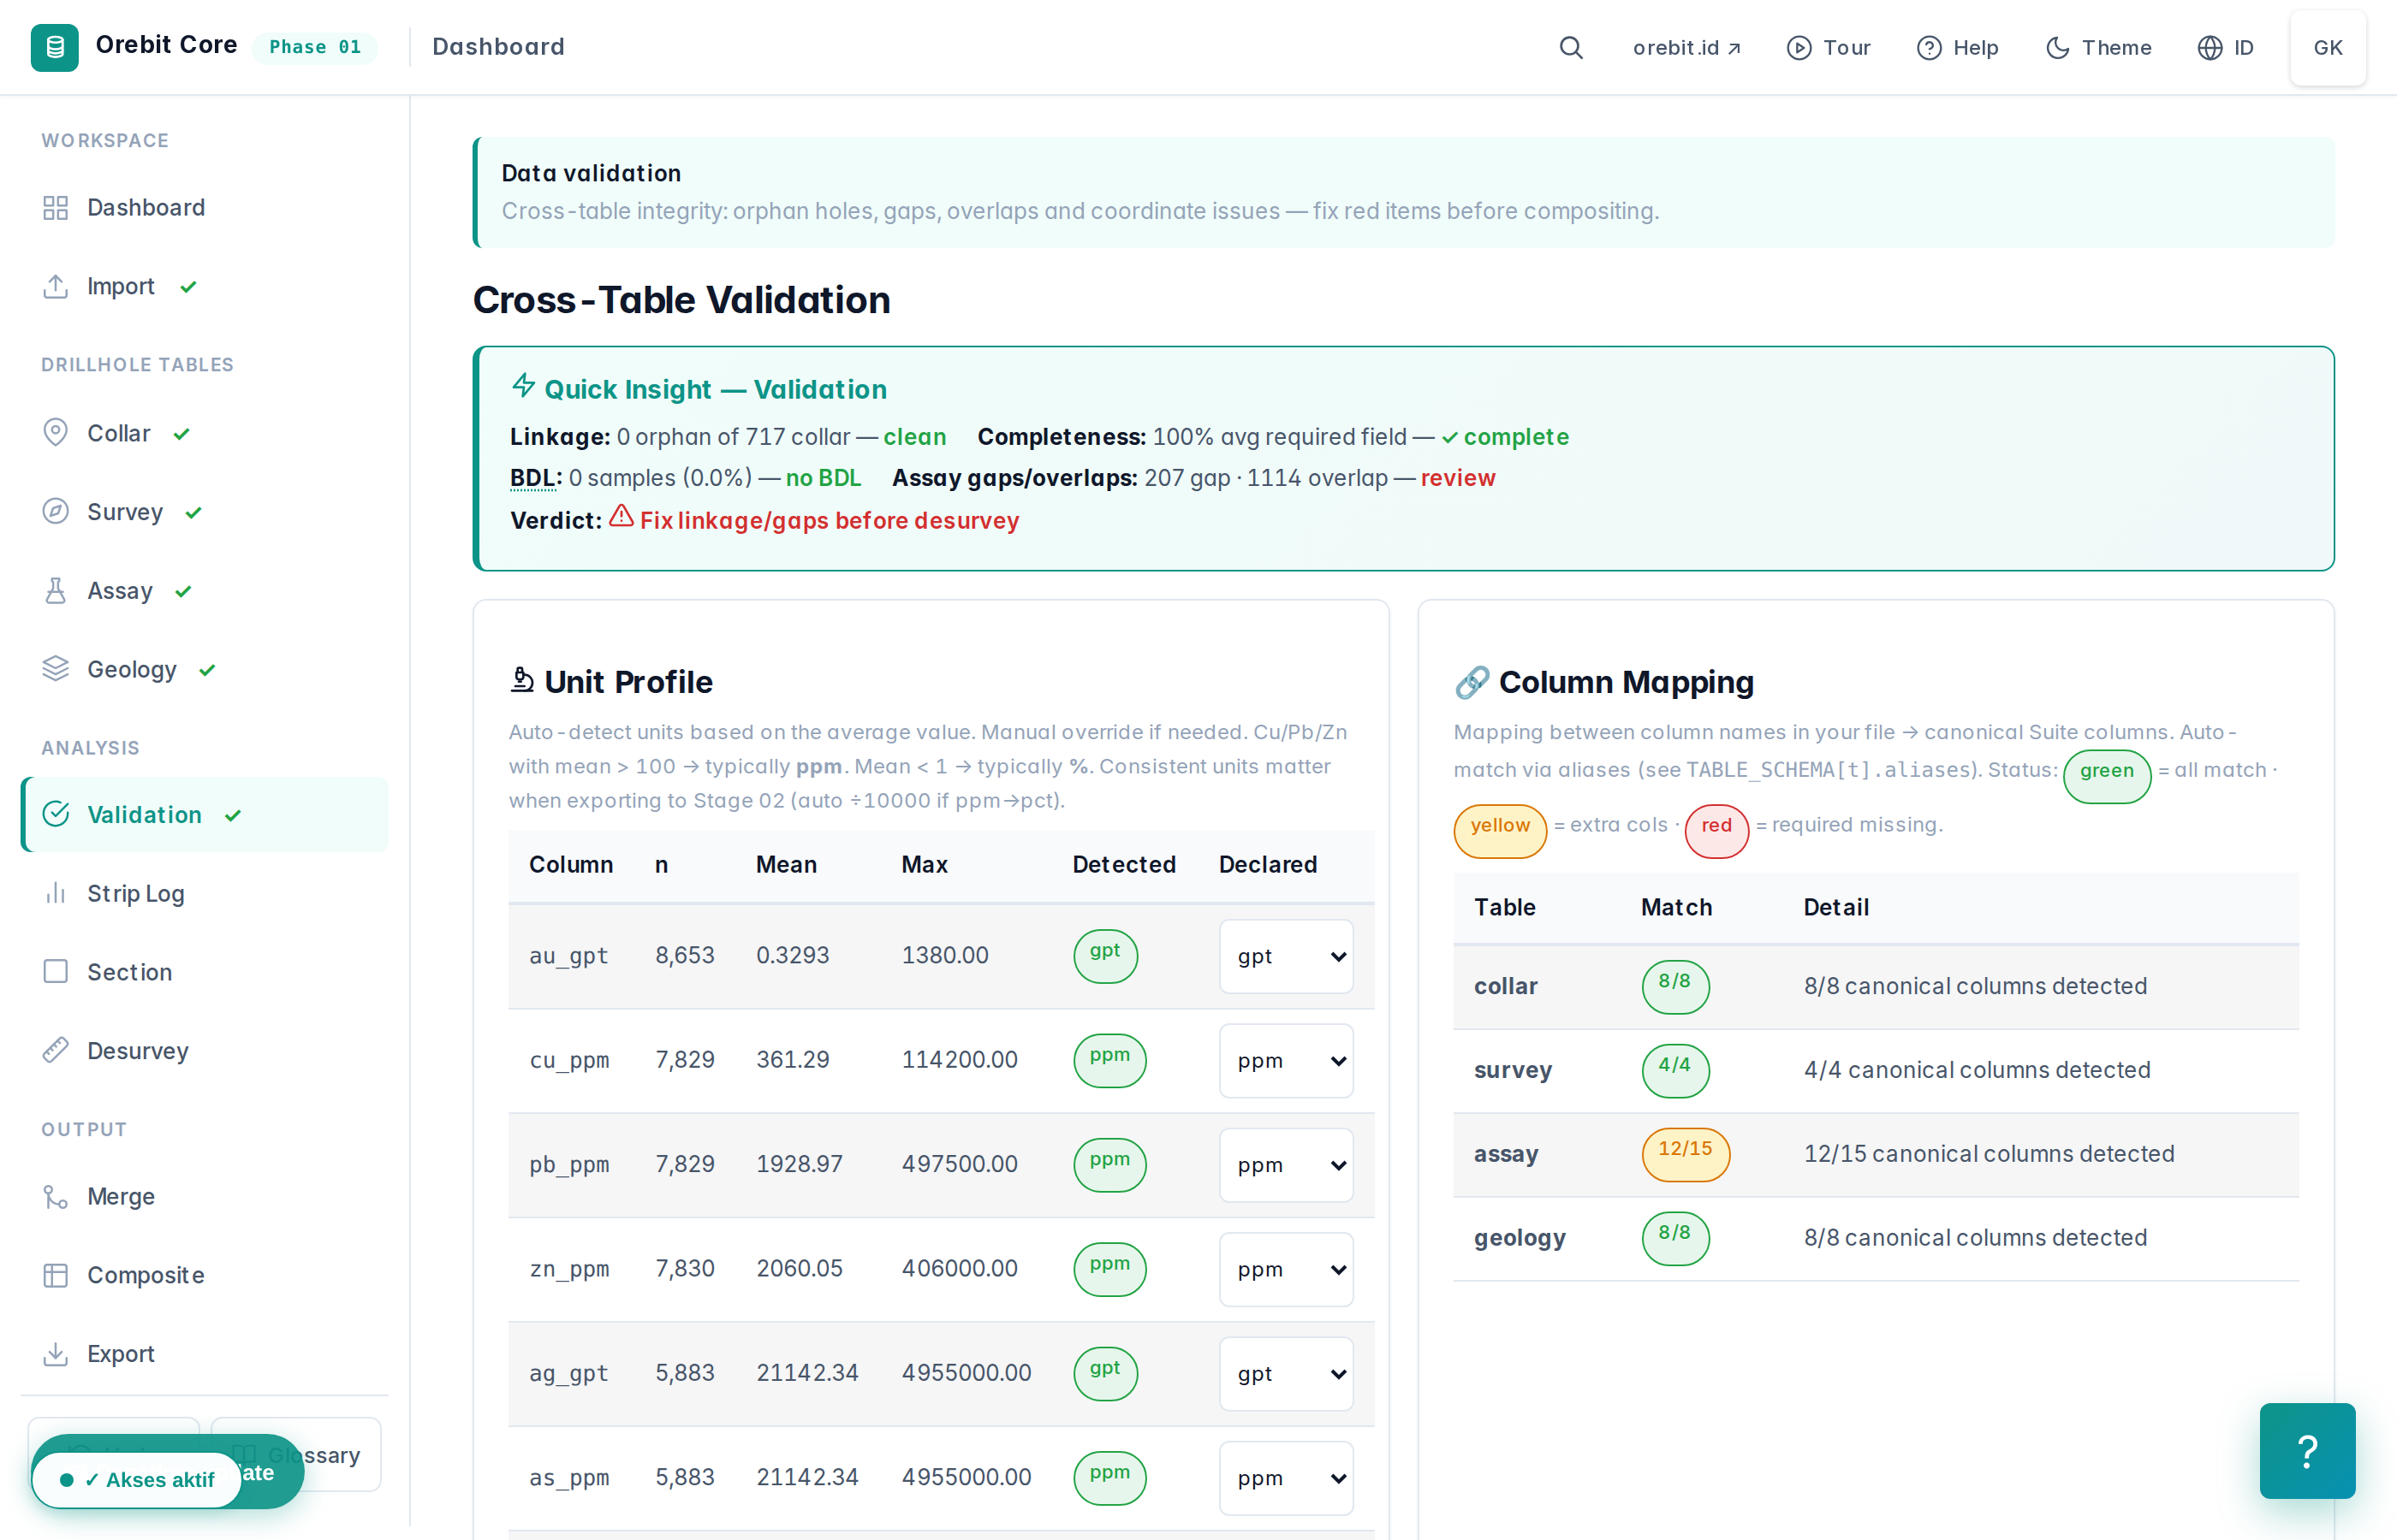Click the Tour play icon

1799,48
